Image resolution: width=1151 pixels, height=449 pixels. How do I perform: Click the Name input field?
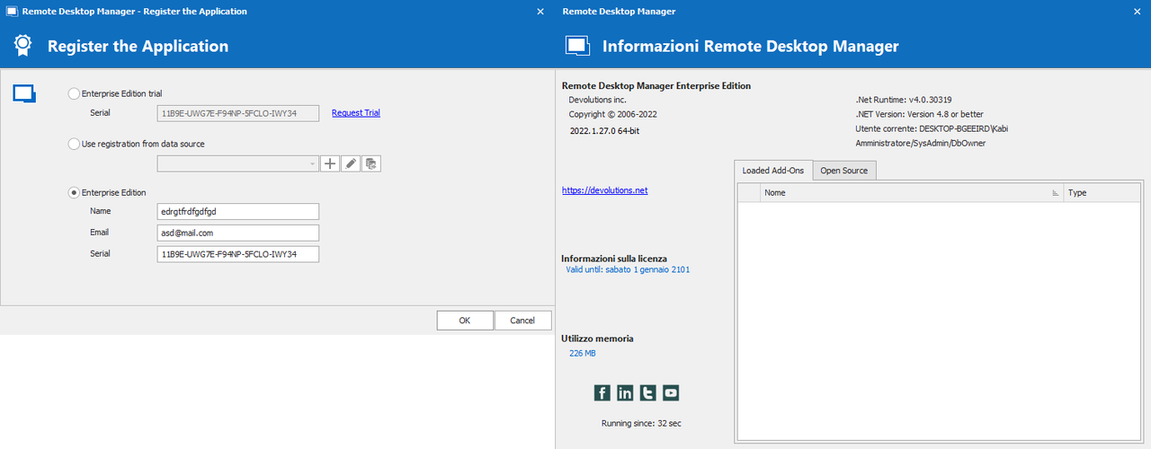coord(237,211)
